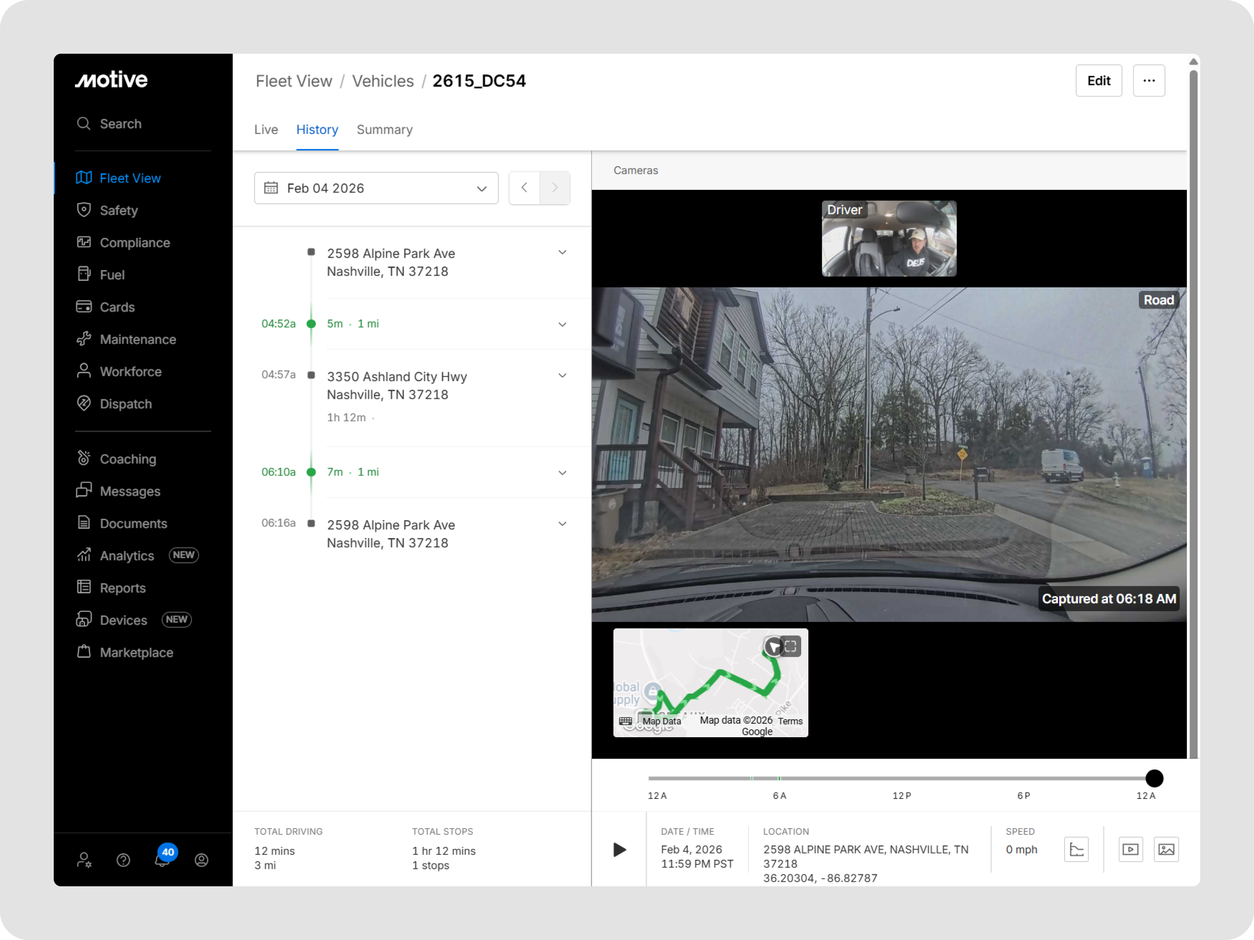Open the Feb 04 2026 date dropdown
1254x940 pixels.
point(376,188)
